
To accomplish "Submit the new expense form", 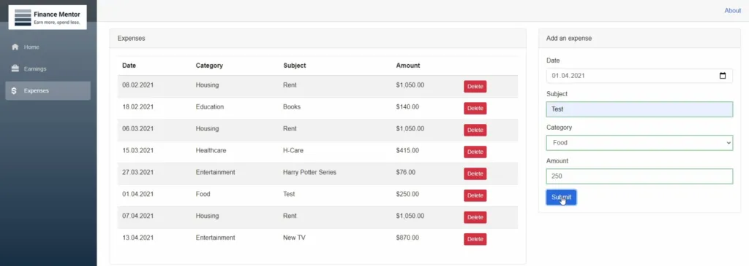I will pyautogui.click(x=561, y=197).
